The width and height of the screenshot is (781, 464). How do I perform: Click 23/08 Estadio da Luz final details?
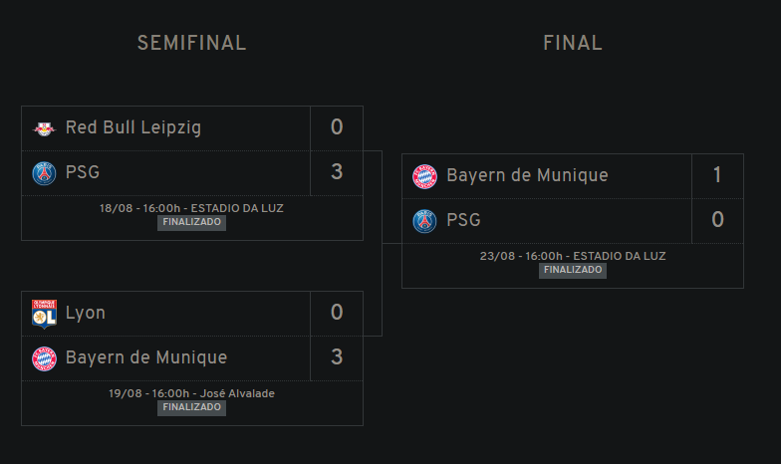click(x=573, y=256)
